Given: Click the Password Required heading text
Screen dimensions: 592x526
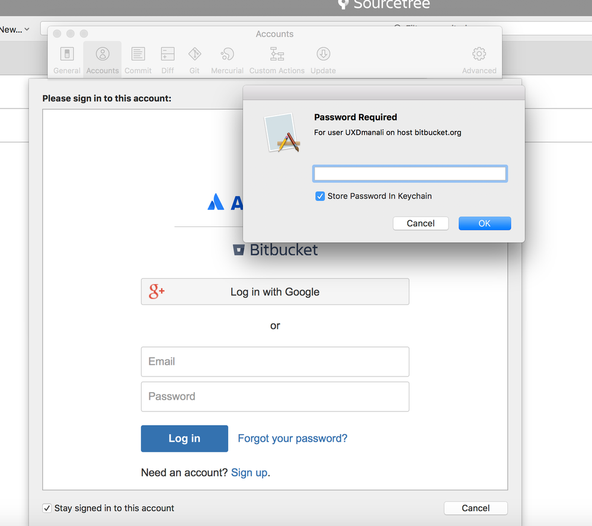Looking at the screenshot, I should pos(356,117).
